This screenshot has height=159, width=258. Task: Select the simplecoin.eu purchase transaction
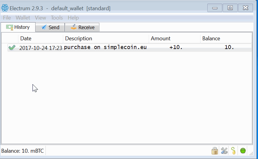105,47
